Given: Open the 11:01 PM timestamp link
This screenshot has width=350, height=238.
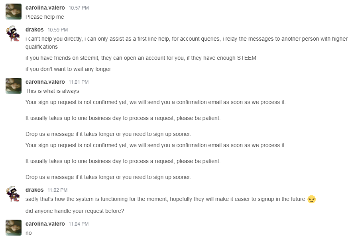Looking at the screenshot, I should (79, 82).
